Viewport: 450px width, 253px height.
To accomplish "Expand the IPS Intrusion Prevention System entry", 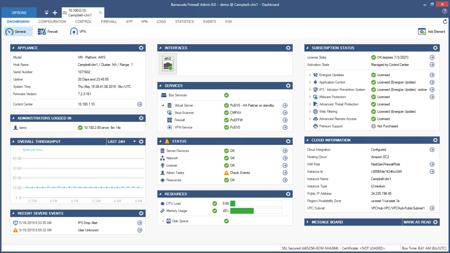I will coord(310,90).
